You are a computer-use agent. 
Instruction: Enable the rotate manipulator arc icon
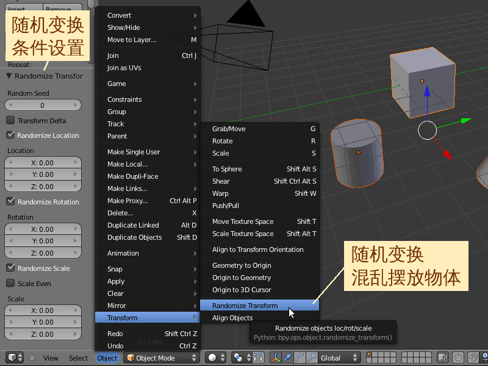click(300, 357)
